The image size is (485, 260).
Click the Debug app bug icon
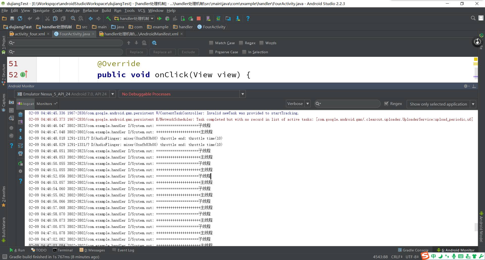167,18
